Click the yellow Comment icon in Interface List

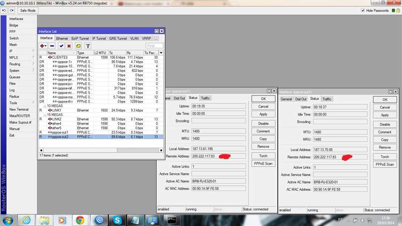click(78, 46)
